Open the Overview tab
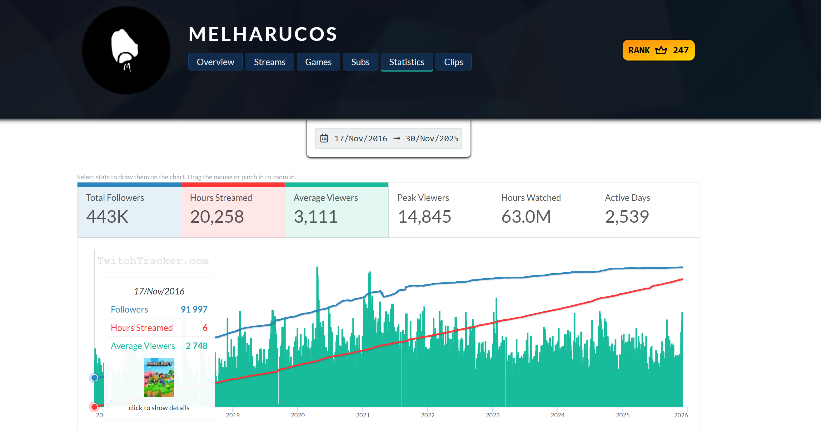 (215, 62)
